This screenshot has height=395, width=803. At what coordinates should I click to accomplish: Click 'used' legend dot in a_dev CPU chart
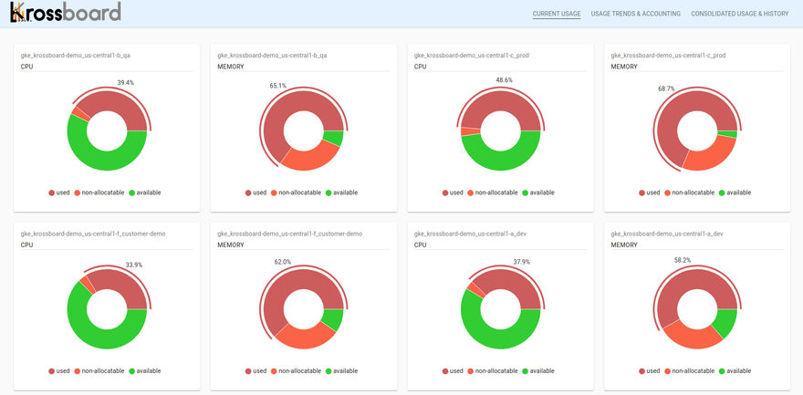445,371
